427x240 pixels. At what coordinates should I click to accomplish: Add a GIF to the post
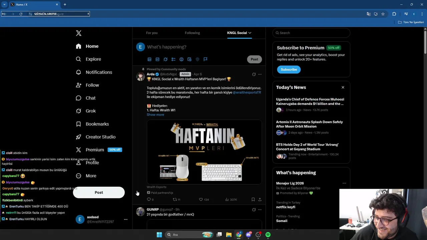coord(157,59)
